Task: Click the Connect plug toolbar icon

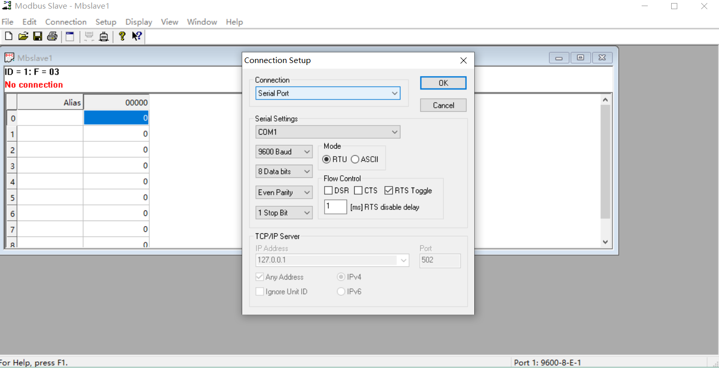Action: point(104,36)
